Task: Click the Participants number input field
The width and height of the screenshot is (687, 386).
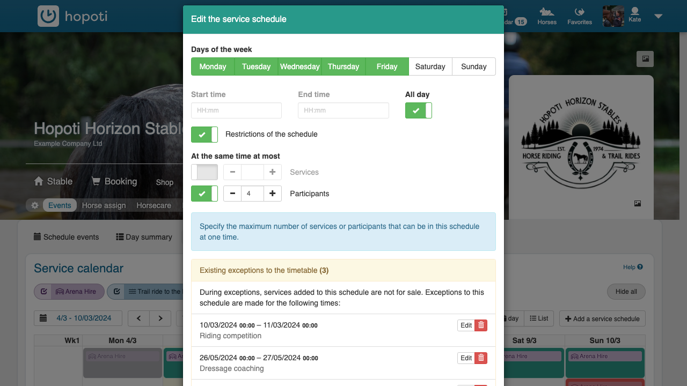Action: (252, 194)
